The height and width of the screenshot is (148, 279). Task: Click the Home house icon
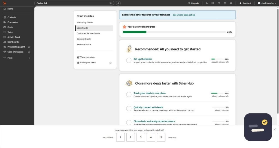tap(5, 9)
